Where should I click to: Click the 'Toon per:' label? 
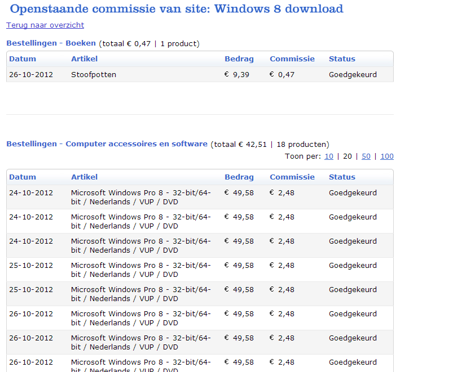(302, 156)
